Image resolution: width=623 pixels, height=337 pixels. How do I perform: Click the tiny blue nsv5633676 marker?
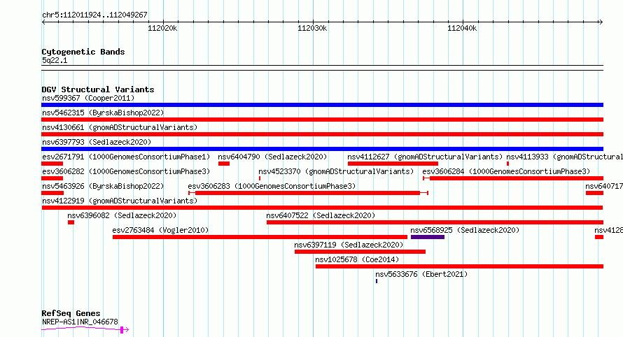point(377,281)
